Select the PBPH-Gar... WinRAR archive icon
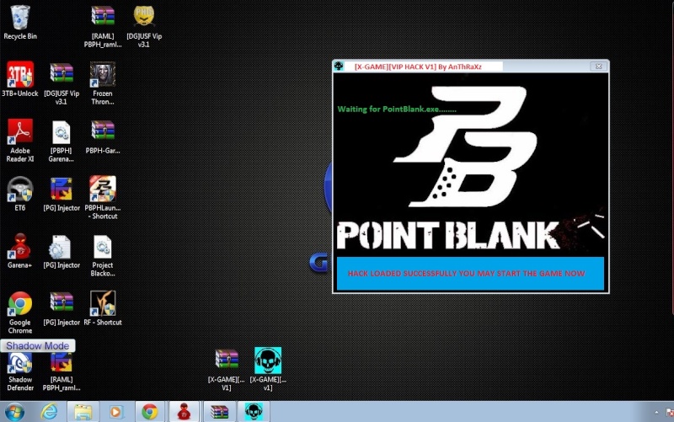 pyautogui.click(x=103, y=131)
